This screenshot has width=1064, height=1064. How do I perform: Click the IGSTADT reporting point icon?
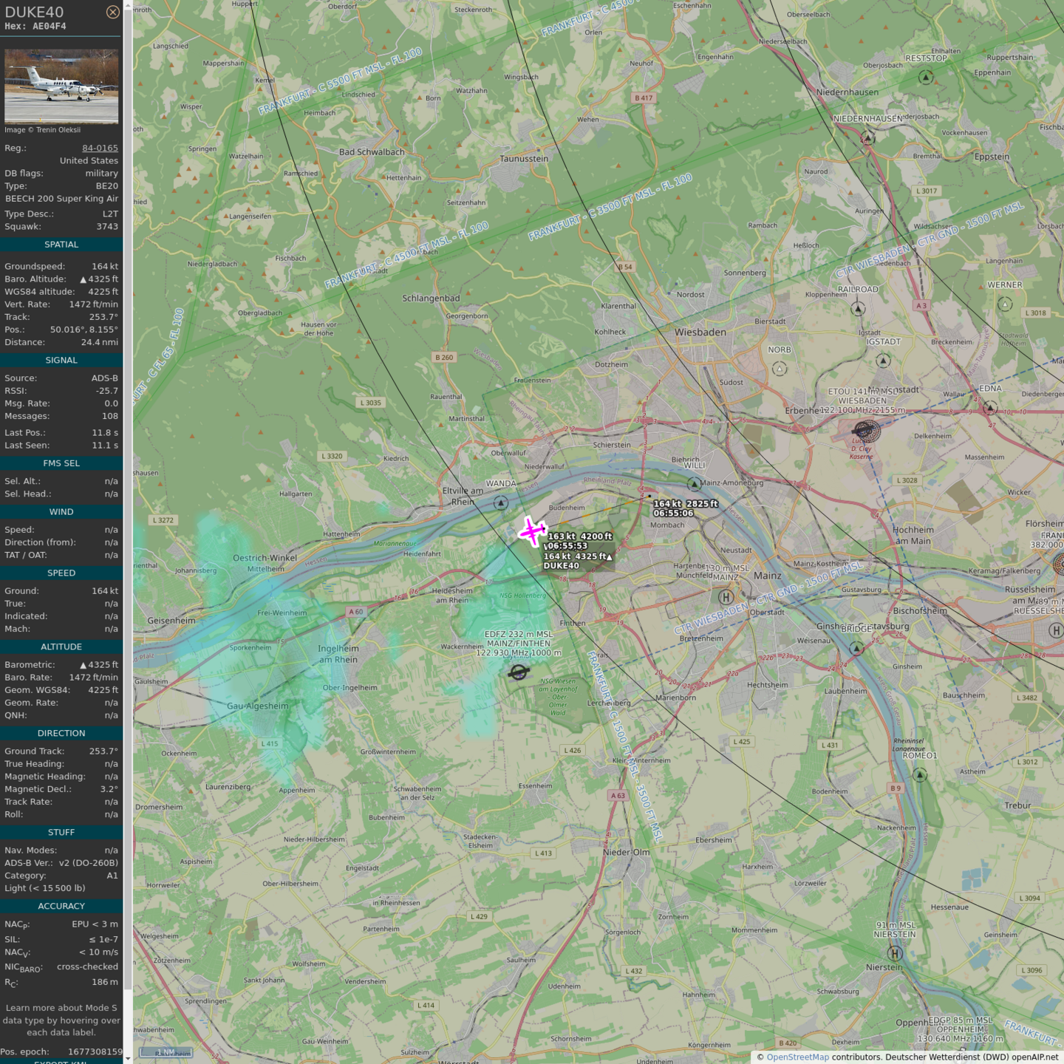(x=883, y=361)
